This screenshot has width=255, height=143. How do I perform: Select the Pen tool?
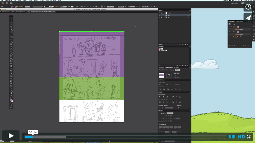coord(11,29)
